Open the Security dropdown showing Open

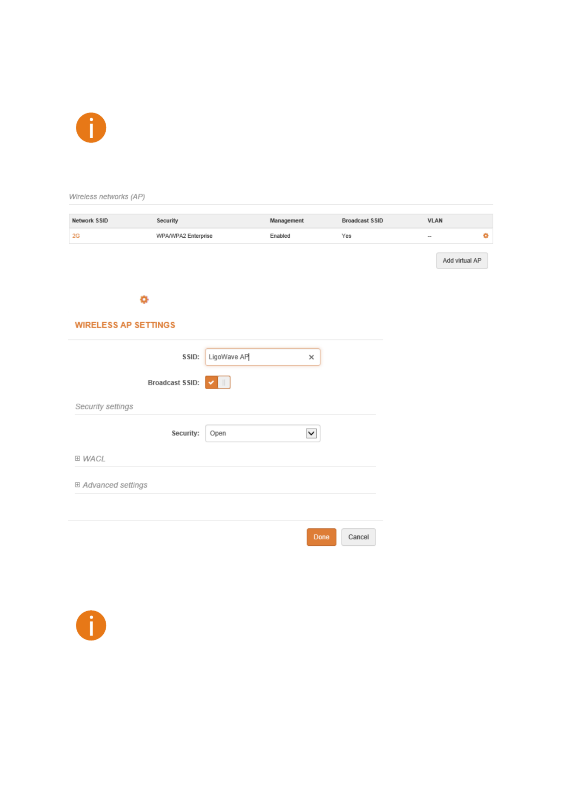tap(262, 433)
